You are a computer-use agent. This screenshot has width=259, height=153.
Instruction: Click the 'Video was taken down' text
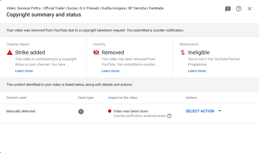click(131, 111)
